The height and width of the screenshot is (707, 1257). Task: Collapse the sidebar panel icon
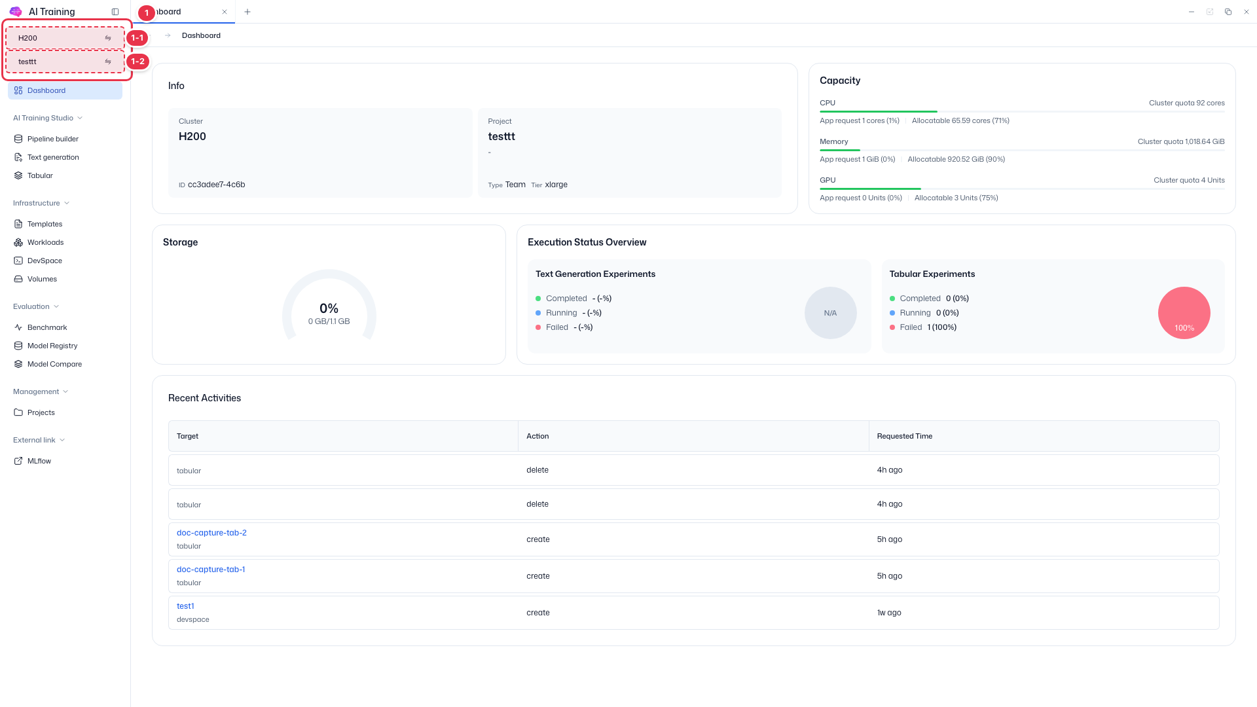(x=115, y=12)
